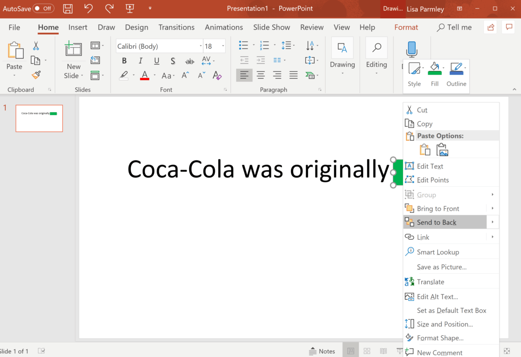Screen dimensions: 521x357
Task: Click Format Shape... in context menu
Action: coord(451,338)
